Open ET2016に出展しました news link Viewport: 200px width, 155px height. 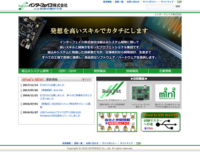(x=66, y=97)
